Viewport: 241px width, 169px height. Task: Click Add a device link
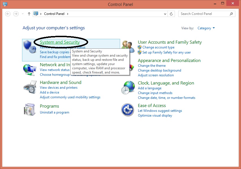(x=49, y=92)
